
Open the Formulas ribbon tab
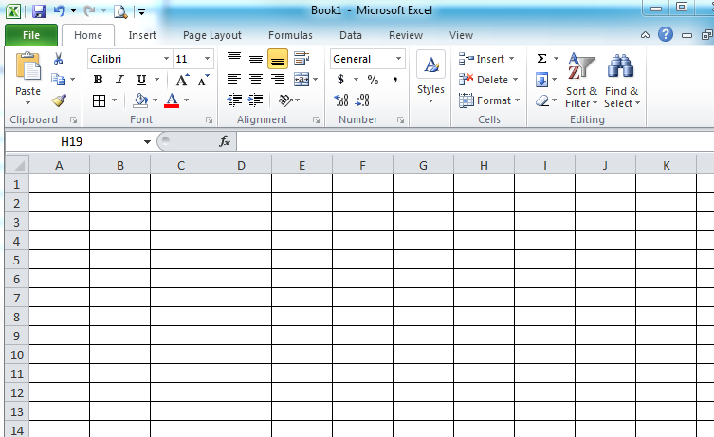[x=290, y=35]
